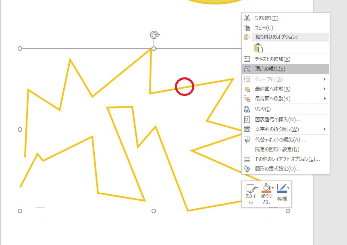
Task: Choose Format Shape (図形の書式設定) from menu
Action: pyautogui.click(x=278, y=169)
